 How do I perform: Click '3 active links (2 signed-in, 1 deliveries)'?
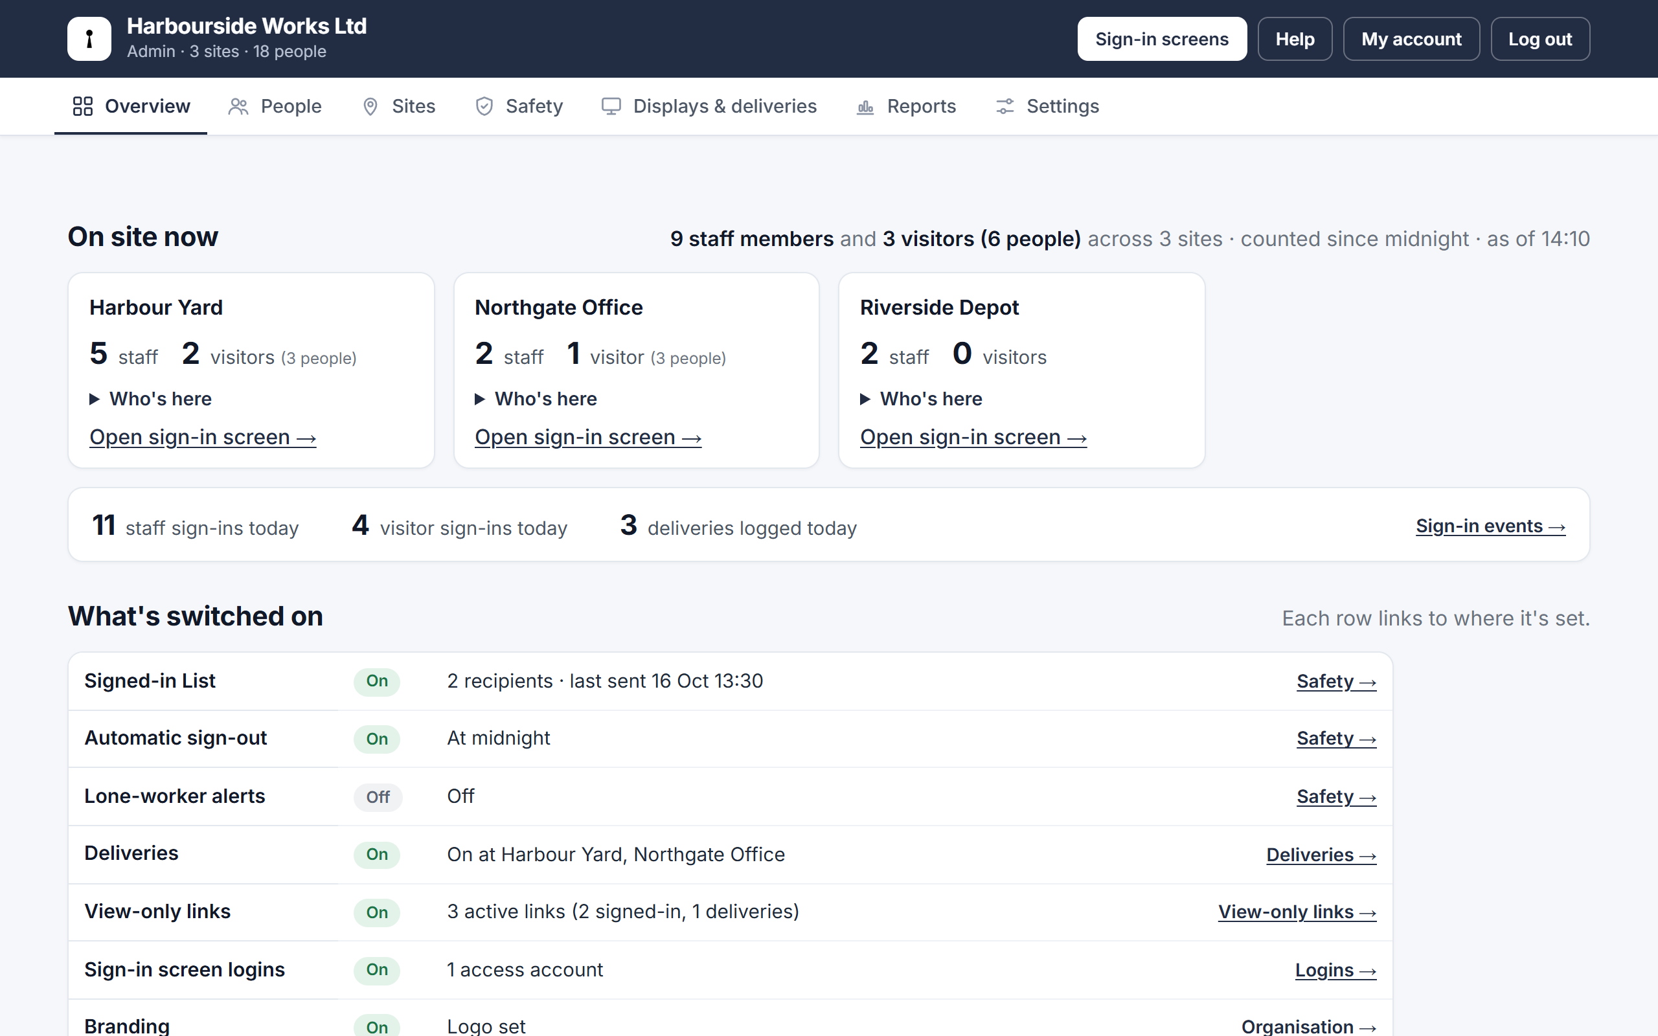[624, 912]
